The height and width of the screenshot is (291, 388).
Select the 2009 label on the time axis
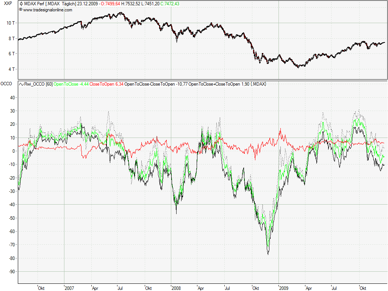(x=283, y=288)
